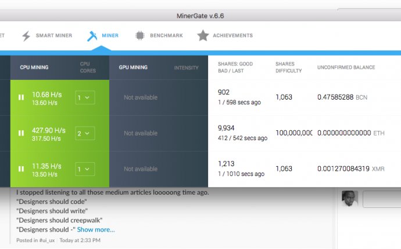Image resolution: width=401 pixels, height=249 pixels.
Task: Open the #ui_ux channel link in the background chat
Action: click(x=47, y=240)
